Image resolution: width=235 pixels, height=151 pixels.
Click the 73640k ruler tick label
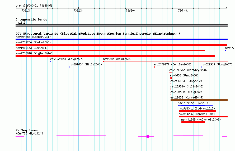coord(183,11)
